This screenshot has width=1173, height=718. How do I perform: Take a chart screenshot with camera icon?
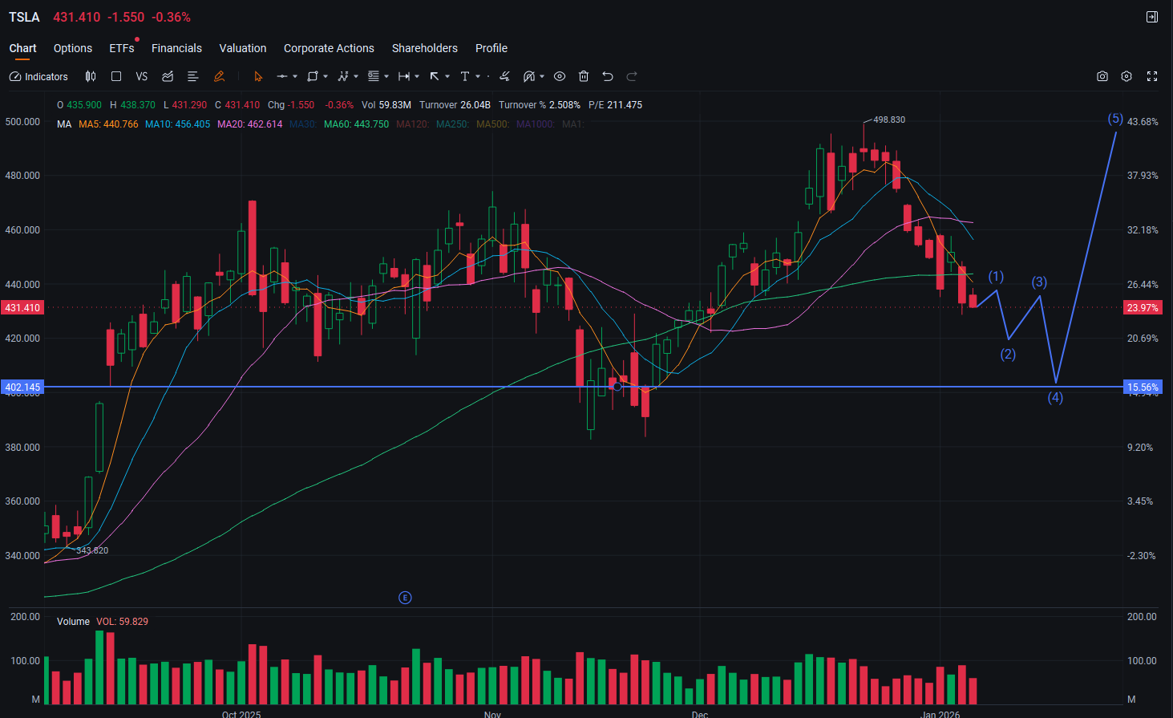point(1102,76)
